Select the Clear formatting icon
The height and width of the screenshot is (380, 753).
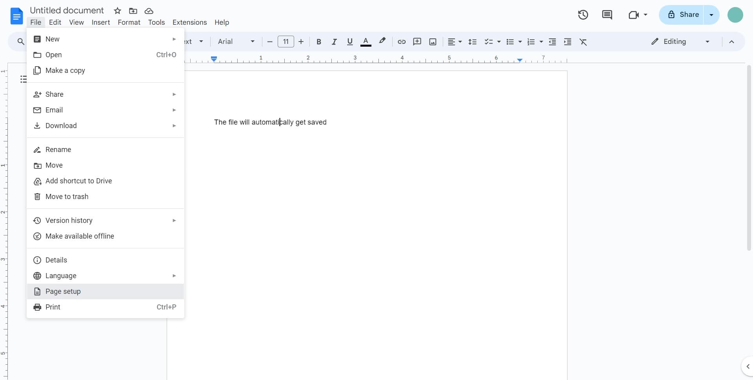[583, 42]
